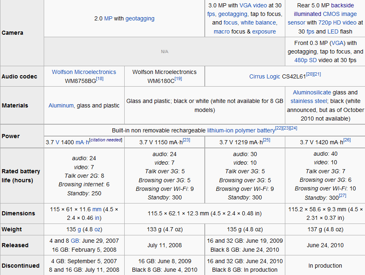
Task: Open citation [21] after CS42L61
Action: tap(317, 74)
